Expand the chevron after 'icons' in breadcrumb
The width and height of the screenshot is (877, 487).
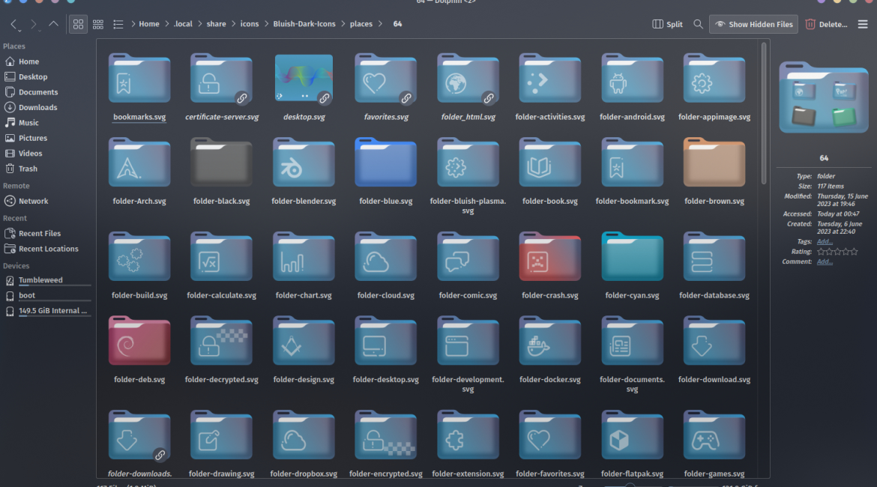pyautogui.click(x=265, y=24)
